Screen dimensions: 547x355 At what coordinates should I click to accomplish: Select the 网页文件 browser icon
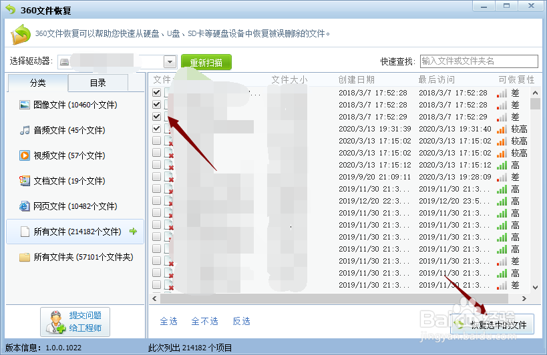(25, 206)
